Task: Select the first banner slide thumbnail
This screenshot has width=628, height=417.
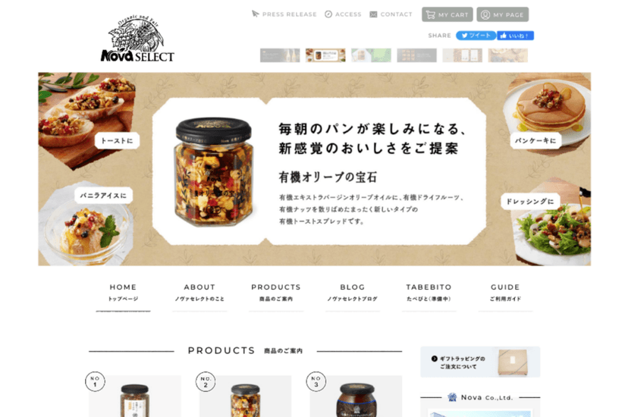Action: coord(280,55)
